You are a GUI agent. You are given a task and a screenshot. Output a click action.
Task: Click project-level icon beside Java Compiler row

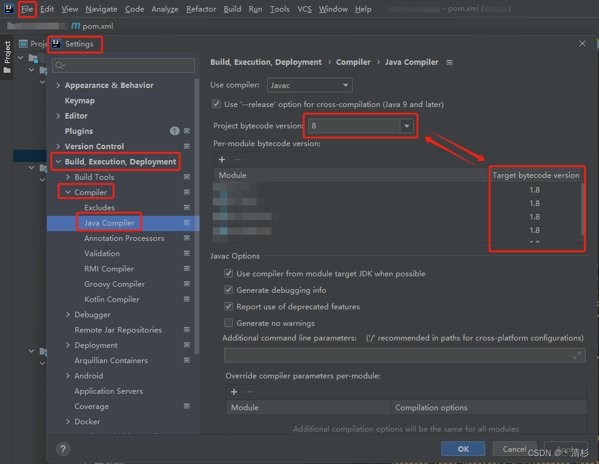[x=187, y=223]
